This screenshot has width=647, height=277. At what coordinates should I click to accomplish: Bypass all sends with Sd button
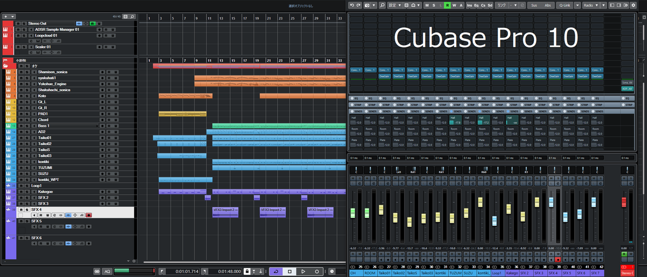490,5
